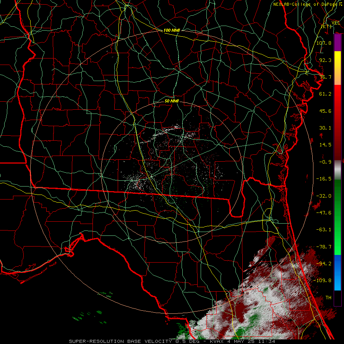Select the -63.1 scale value
The image size is (344, 344).
(x=324, y=230)
